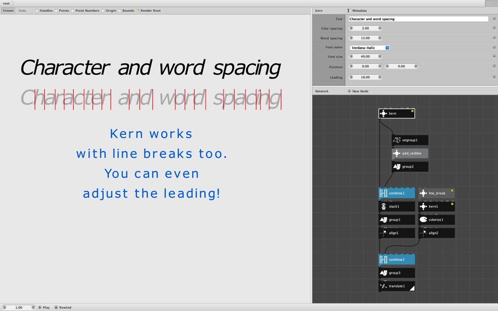Decrease the frame number with left arrow
Screen dimensions: 498x311
[x=4, y=307]
